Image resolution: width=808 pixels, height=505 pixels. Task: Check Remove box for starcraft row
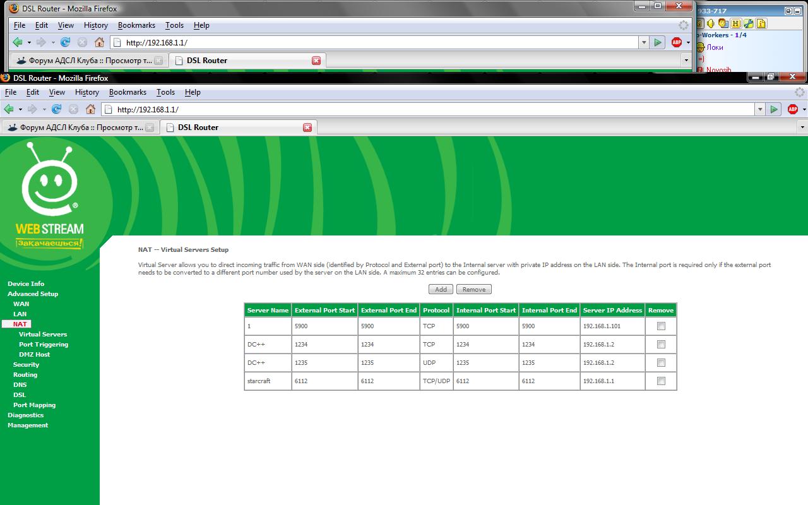pyautogui.click(x=661, y=381)
